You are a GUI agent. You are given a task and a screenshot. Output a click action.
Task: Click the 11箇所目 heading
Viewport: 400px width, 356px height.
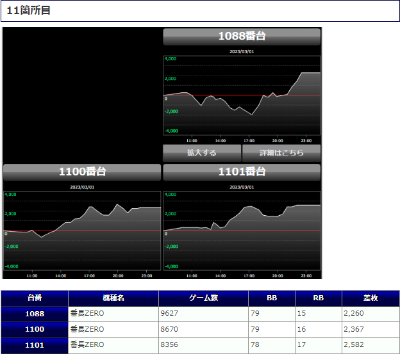(x=28, y=10)
